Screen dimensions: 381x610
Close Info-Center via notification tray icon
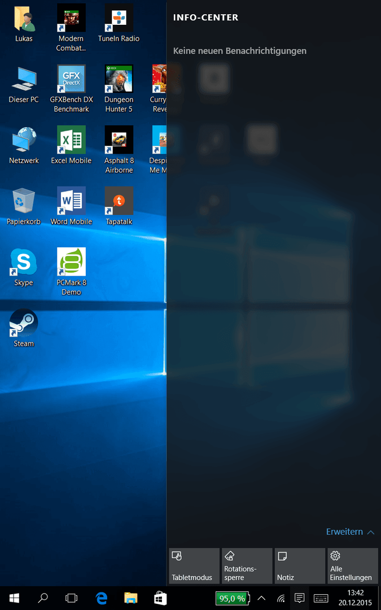click(x=299, y=598)
